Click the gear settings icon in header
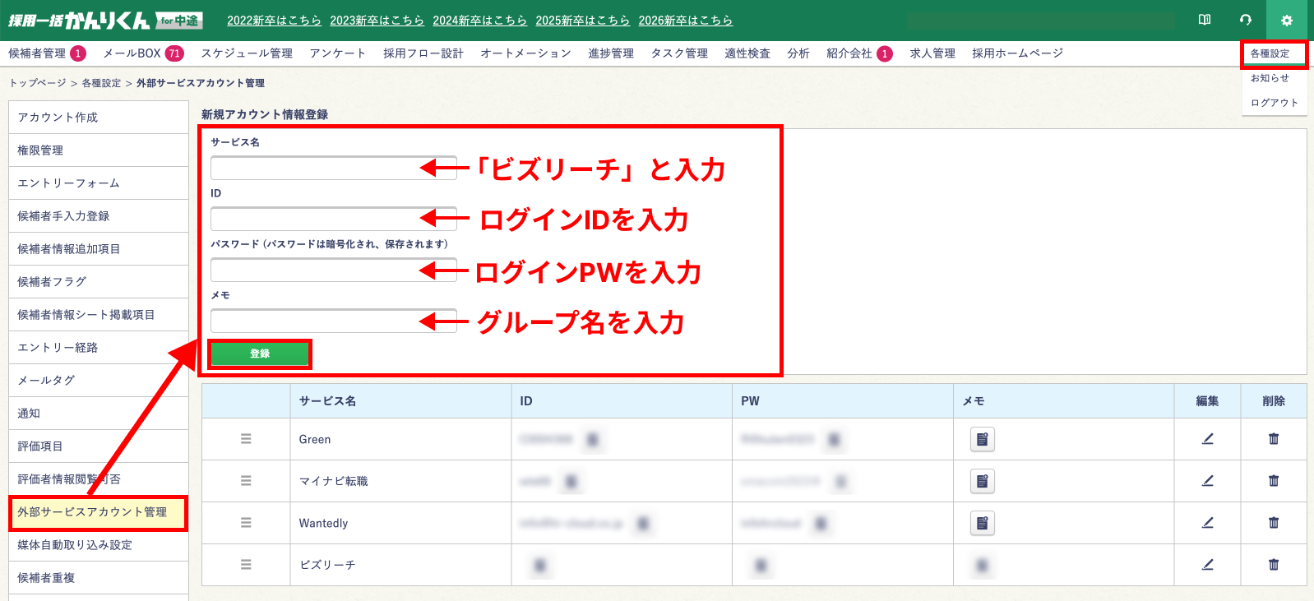Image resolution: width=1314 pixels, height=601 pixels. click(1287, 21)
